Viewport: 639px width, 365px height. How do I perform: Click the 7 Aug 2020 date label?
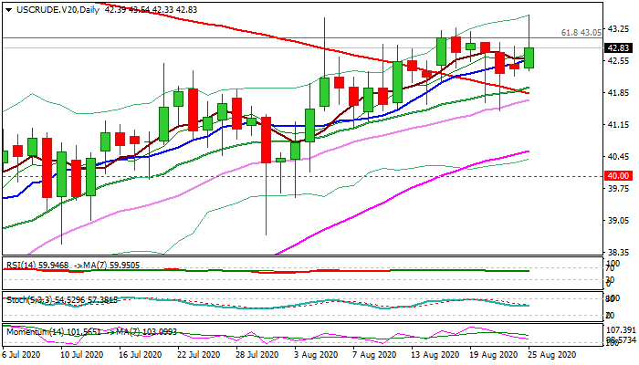point(375,355)
